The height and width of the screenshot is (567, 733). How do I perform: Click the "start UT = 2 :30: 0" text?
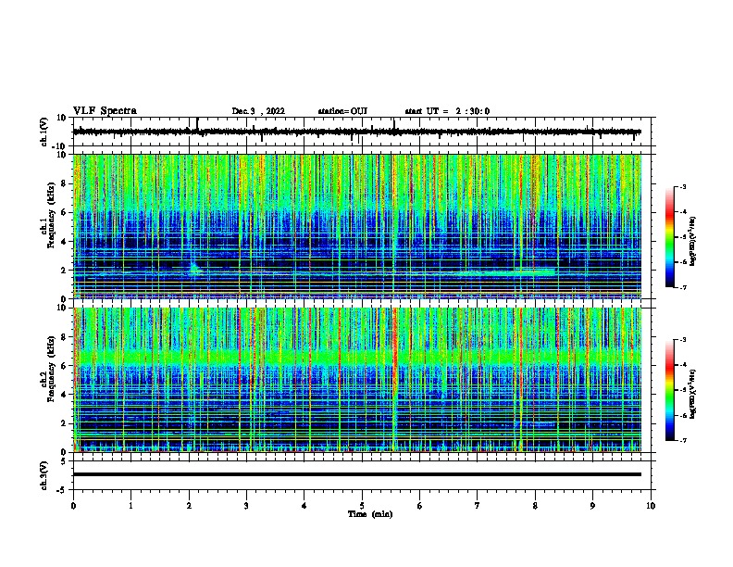447,111
